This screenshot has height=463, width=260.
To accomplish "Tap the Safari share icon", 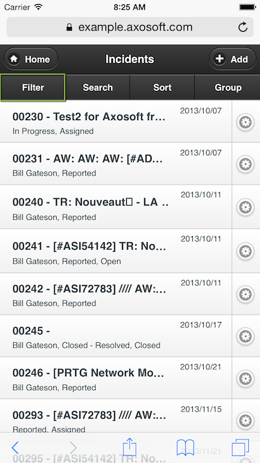I will pos(130,447).
